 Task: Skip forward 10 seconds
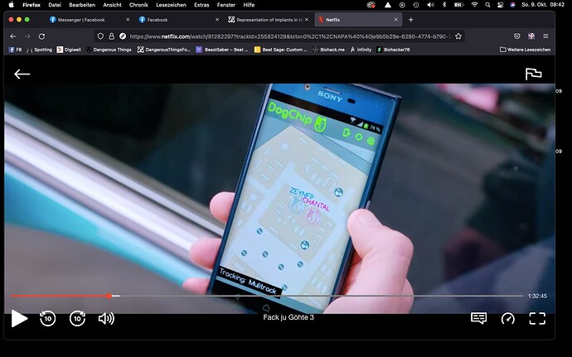(77, 318)
